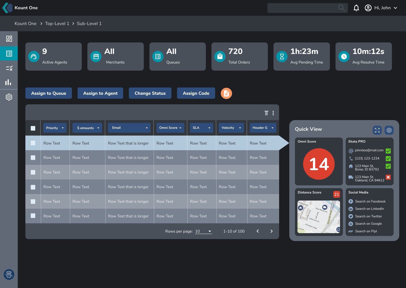Open the Rows per page dropdown
This screenshot has width=406, height=288.
coord(203,231)
